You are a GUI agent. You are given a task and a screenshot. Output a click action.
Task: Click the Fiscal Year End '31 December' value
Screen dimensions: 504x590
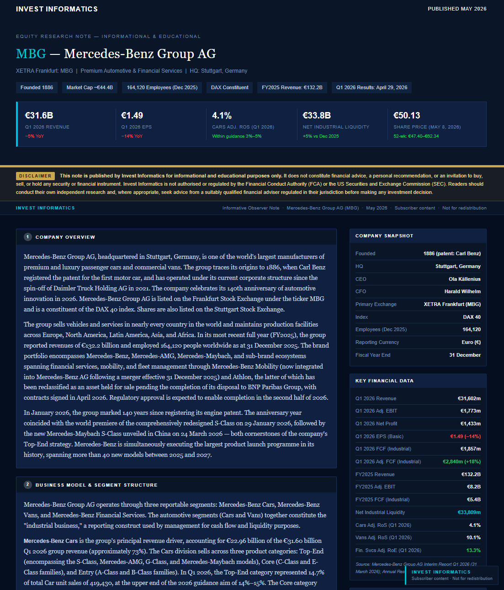tap(465, 355)
